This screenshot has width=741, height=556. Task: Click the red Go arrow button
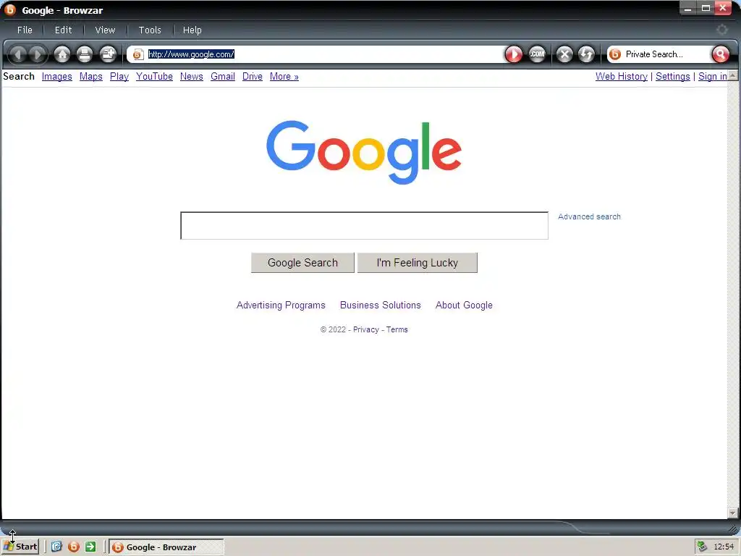click(x=514, y=54)
